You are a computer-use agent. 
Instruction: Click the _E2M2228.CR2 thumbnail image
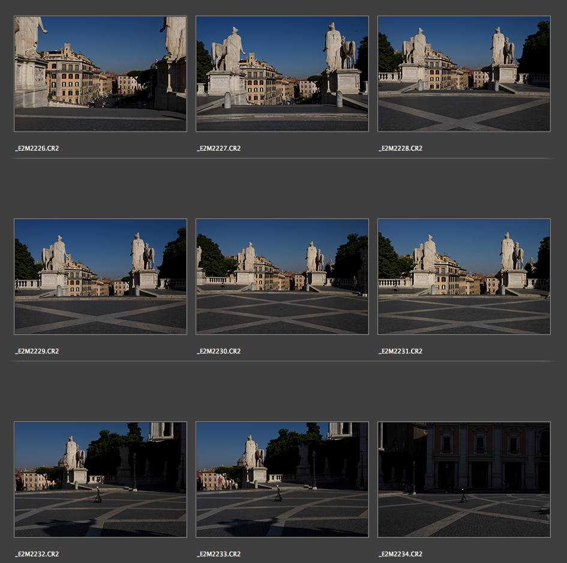point(464,73)
